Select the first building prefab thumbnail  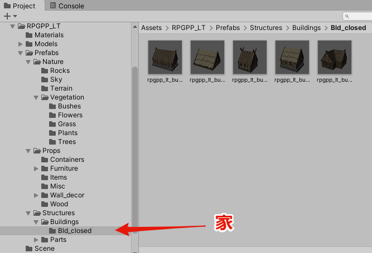pos(165,57)
